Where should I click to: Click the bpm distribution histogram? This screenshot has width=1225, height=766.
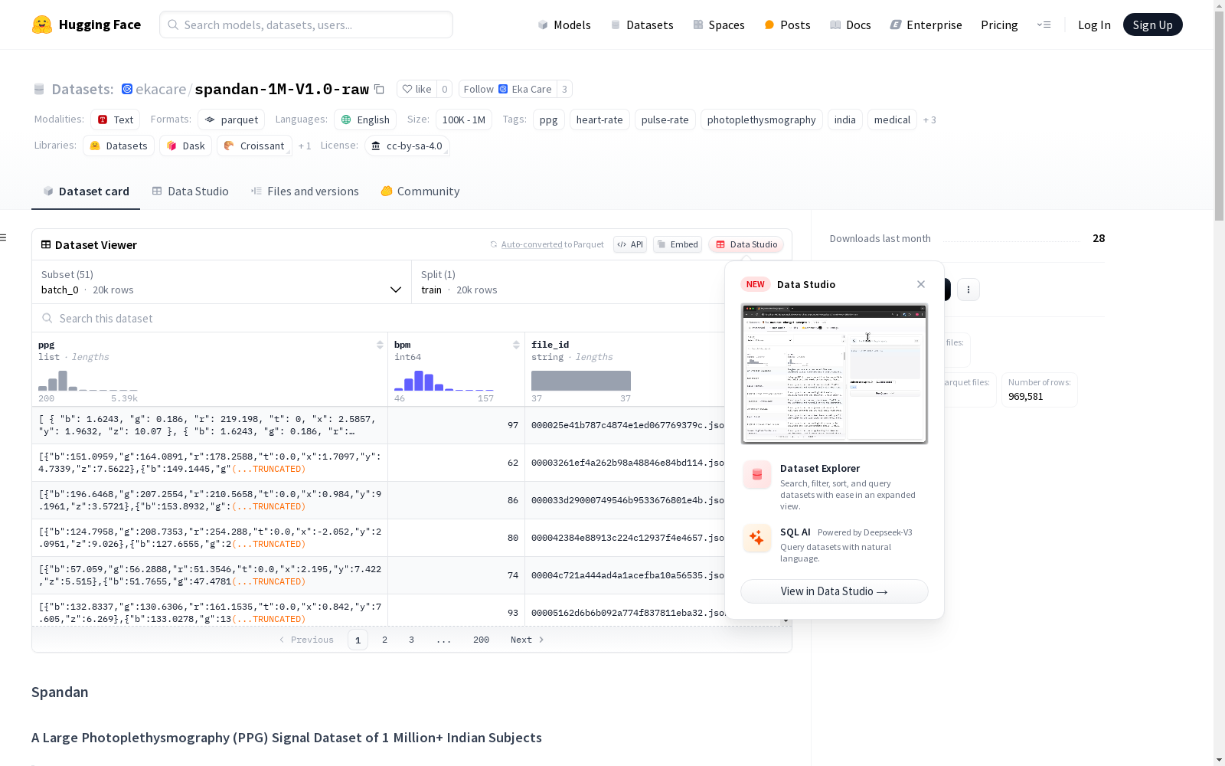coord(444,380)
